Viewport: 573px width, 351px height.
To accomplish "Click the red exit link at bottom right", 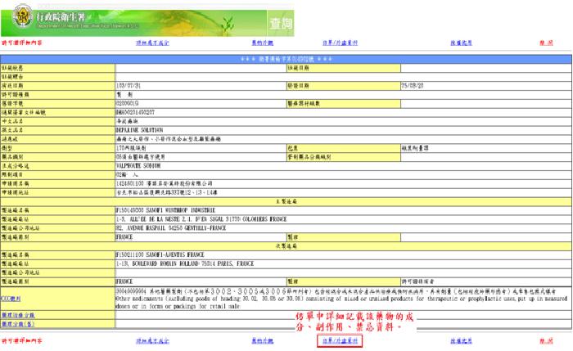I will click(x=546, y=341).
